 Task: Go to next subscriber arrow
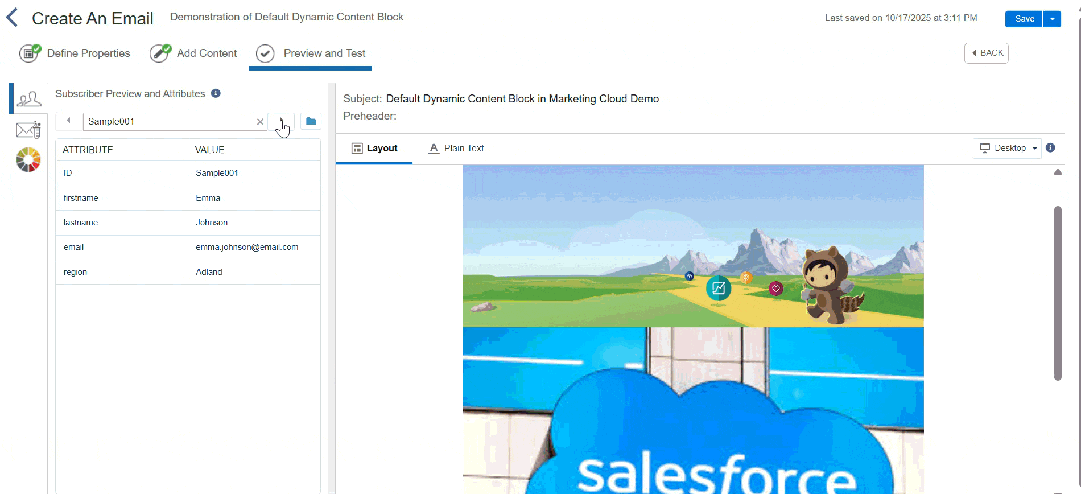pyautogui.click(x=281, y=121)
